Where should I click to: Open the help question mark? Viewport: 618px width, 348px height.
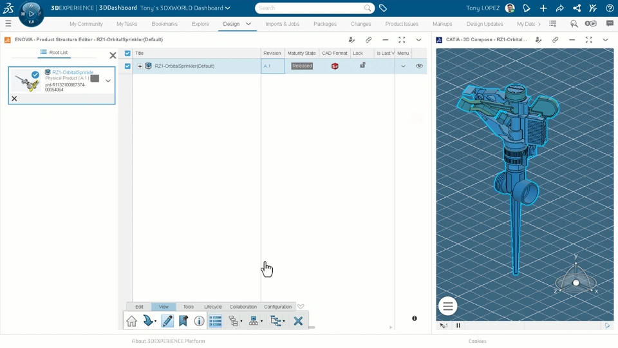pyautogui.click(x=610, y=8)
